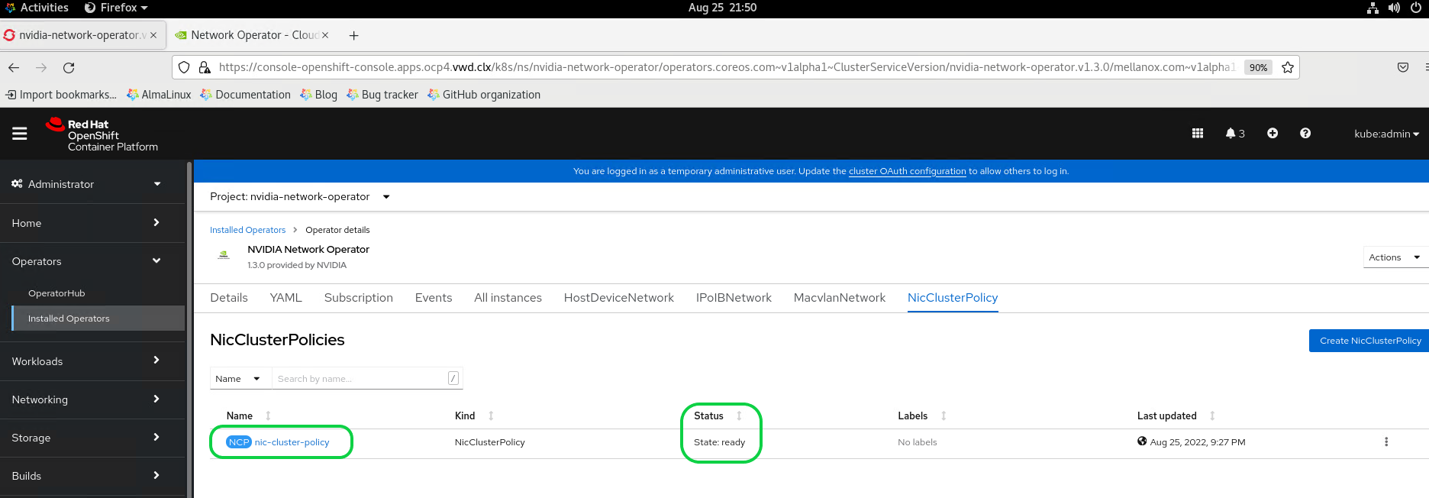Screen dimensions: 1429x498
Task: Open the site security padlock info
Action: pyautogui.click(x=205, y=67)
